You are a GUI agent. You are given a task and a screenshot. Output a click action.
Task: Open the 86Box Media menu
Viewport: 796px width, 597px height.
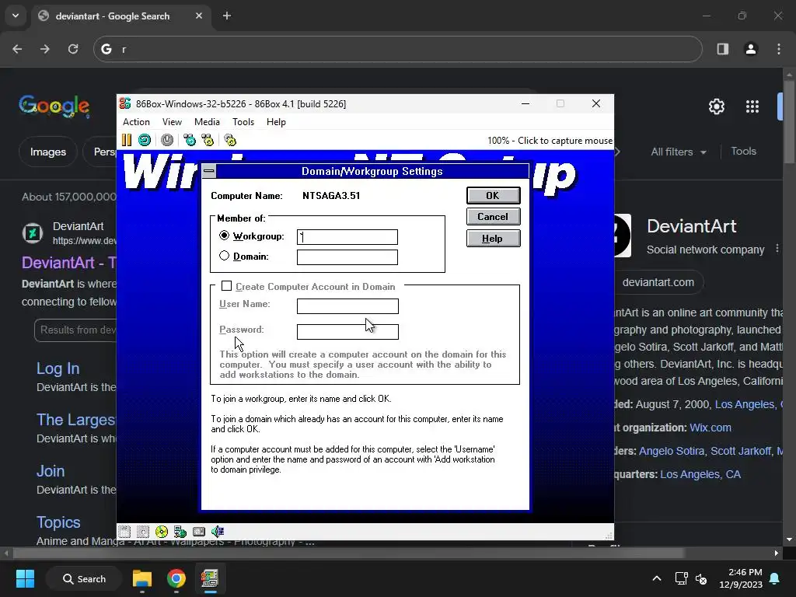[x=207, y=122]
